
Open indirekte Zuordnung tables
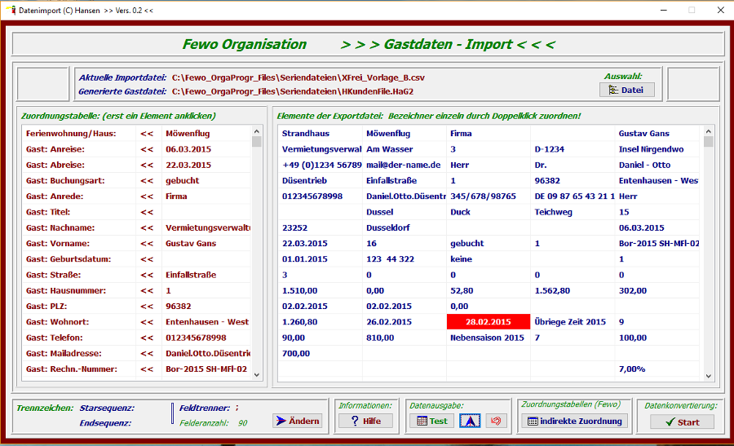coord(575,421)
